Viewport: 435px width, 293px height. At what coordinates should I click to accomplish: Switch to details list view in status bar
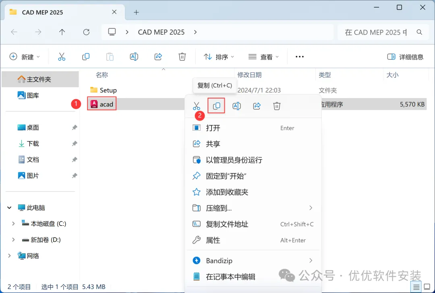coord(416,287)
